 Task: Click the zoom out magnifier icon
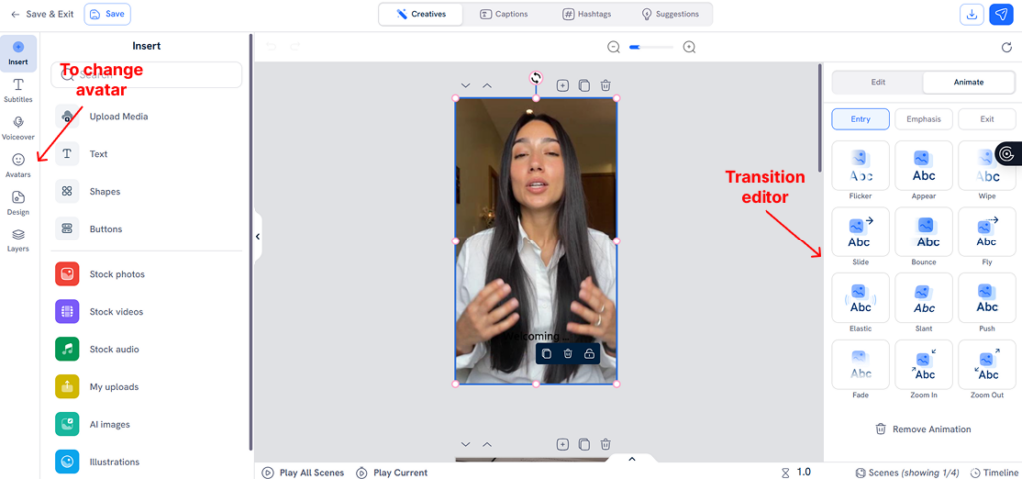(614, 47)
